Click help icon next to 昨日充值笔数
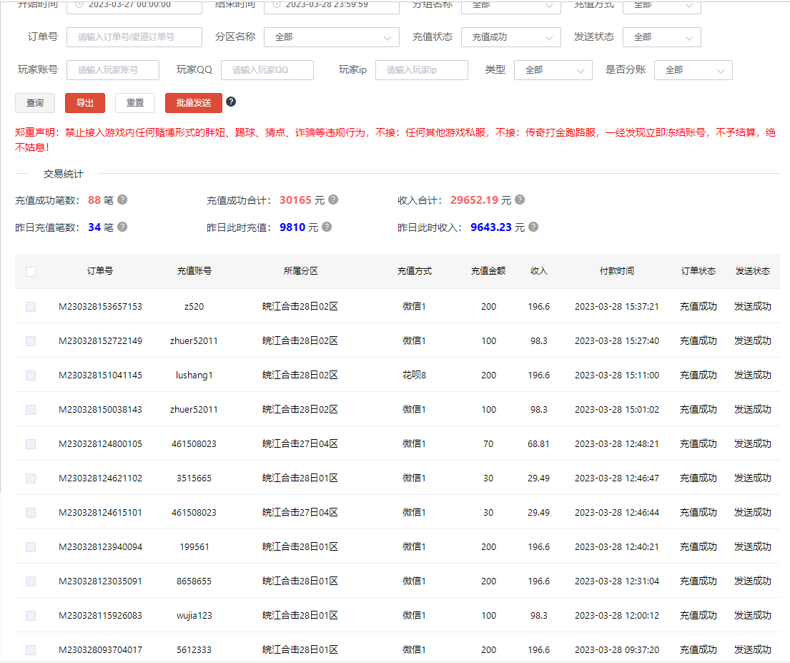Image resolution: width=790 pixels, height=663 pixels. pos(122,227)
